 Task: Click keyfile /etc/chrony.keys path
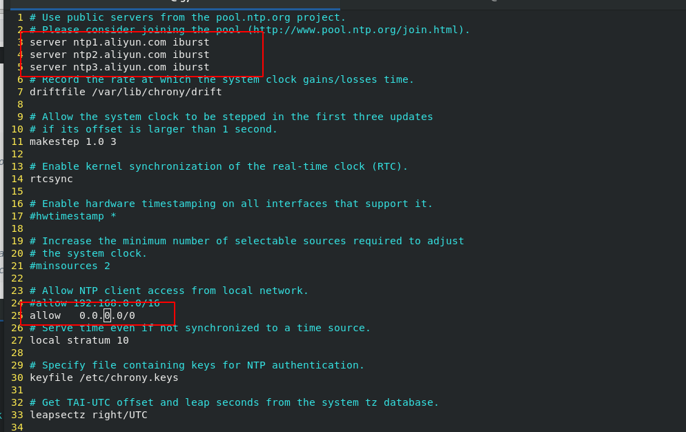104,377
